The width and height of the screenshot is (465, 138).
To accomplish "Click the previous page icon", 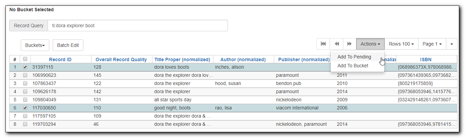I will click(x=337, y=44).
